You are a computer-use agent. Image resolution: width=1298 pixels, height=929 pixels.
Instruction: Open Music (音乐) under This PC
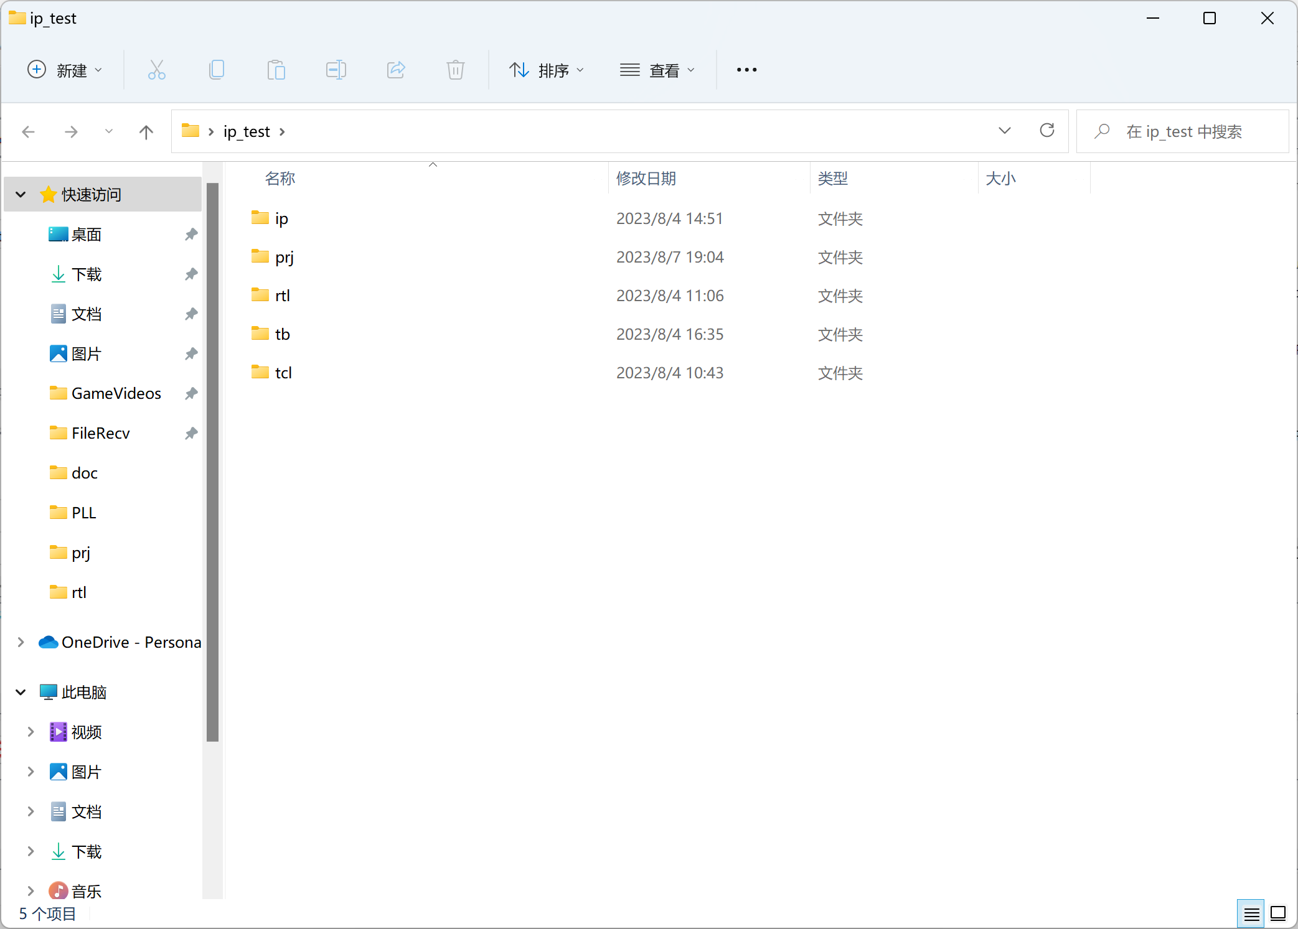pos(86,892)
